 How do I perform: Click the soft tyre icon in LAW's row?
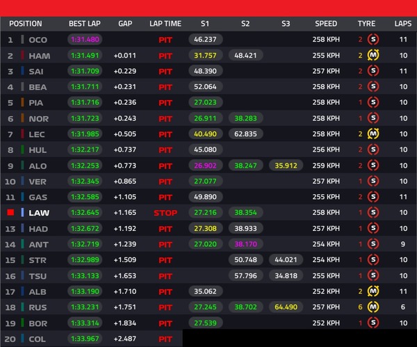373,212
